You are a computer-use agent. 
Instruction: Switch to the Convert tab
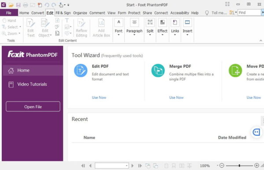[37, 13]
